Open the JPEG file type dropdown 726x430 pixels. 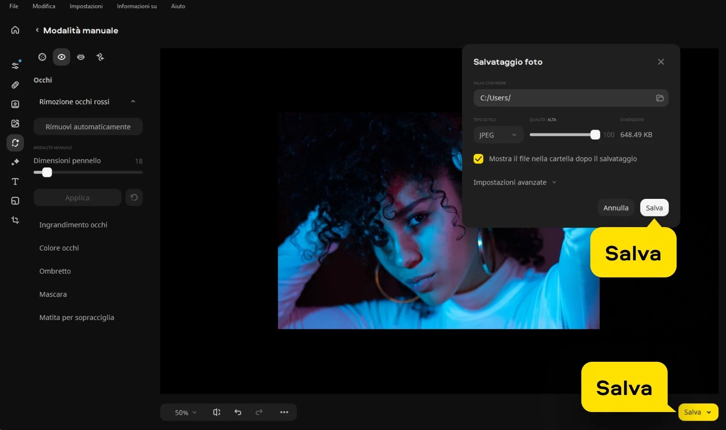[498, 135]
